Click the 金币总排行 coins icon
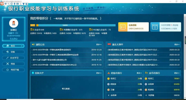This screenshot has width=186, height=100. coord(146,73)
